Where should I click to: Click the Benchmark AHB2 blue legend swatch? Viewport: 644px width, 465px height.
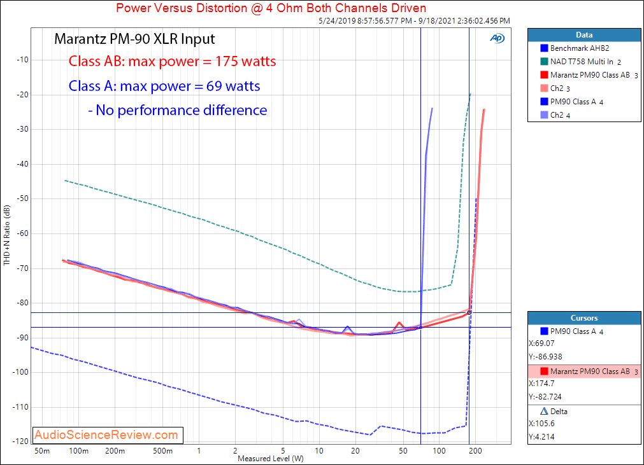click(x=544, y=48)
